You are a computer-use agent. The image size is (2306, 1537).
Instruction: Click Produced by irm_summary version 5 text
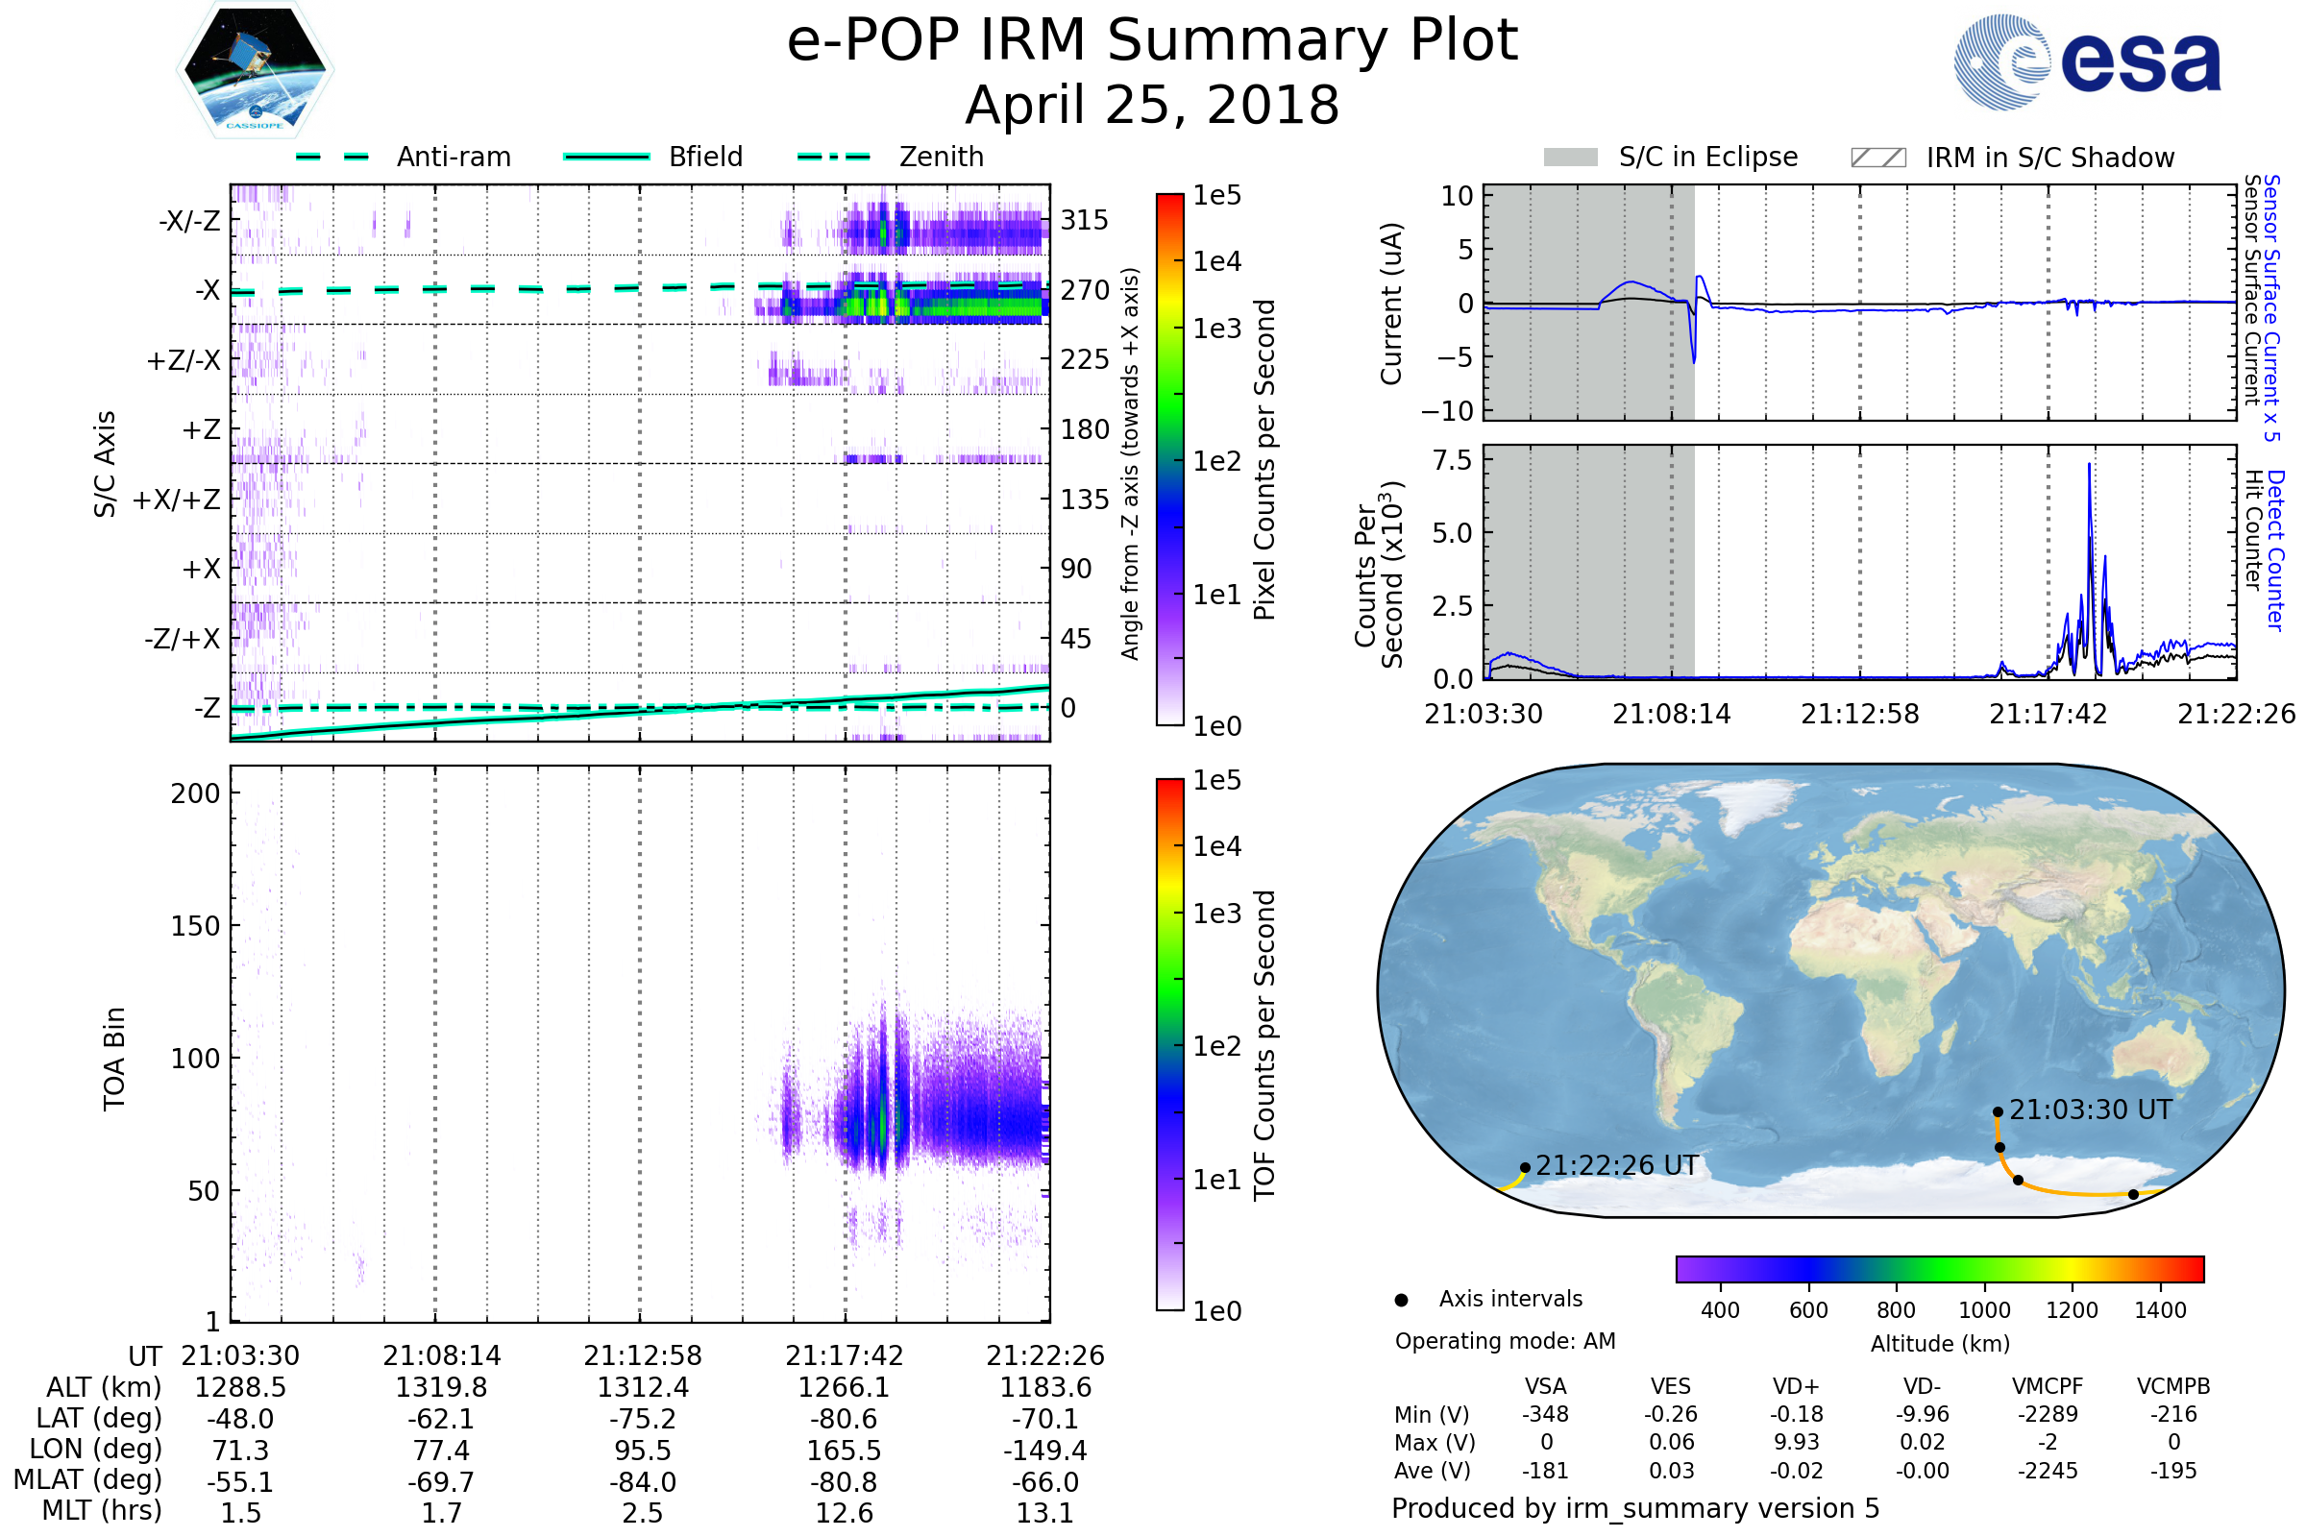pos(1635,1507)
